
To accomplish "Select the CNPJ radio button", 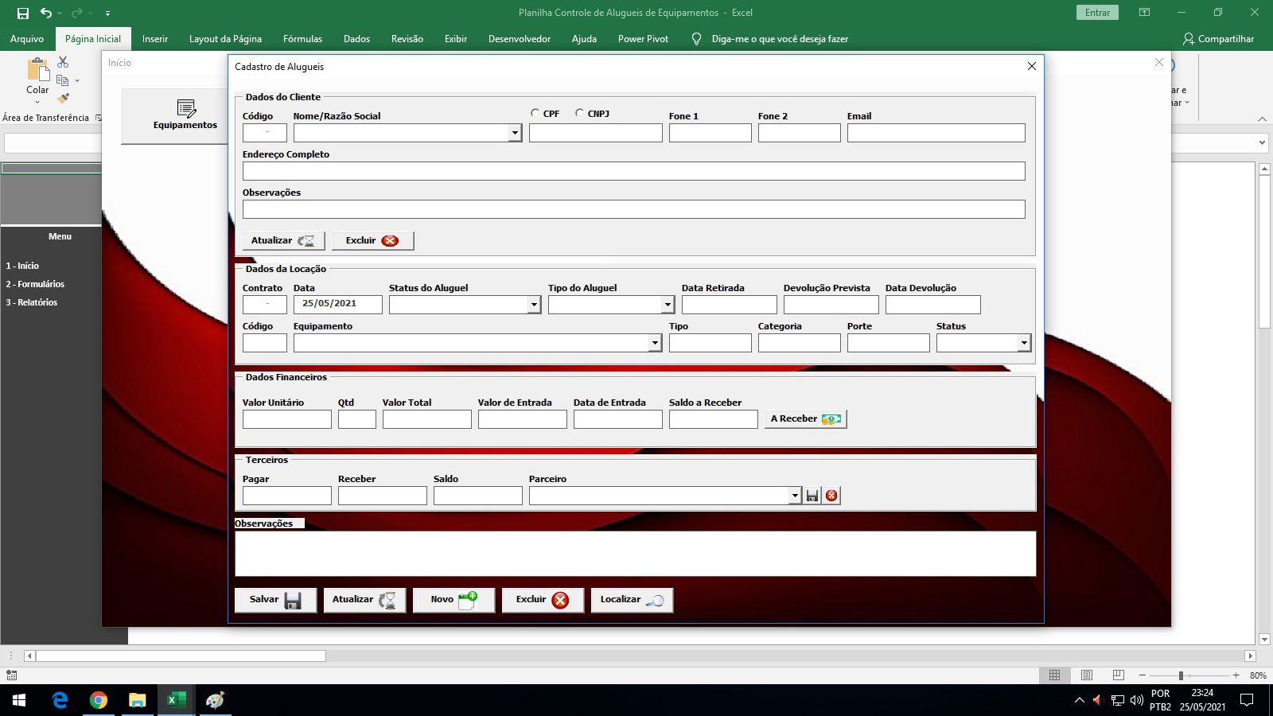I will pyautogui.click(x=579, y=113).
